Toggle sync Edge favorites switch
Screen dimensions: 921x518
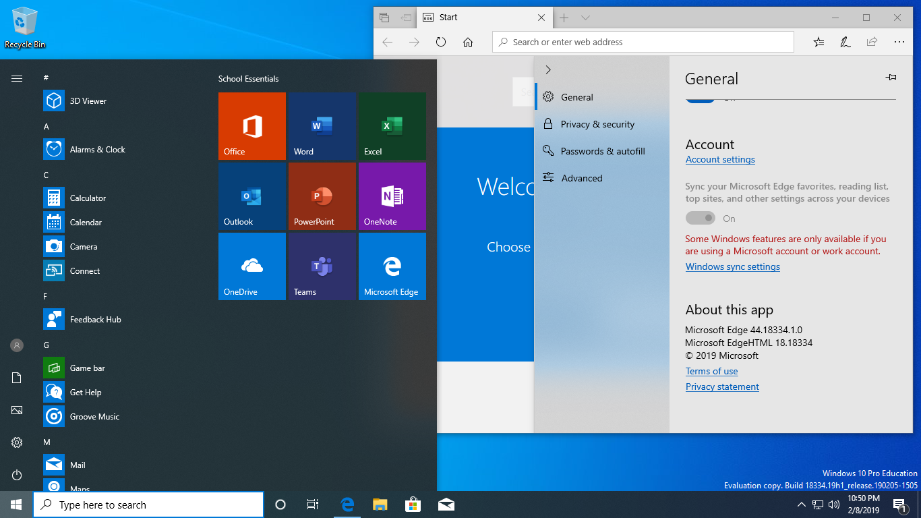pos(700,218)
